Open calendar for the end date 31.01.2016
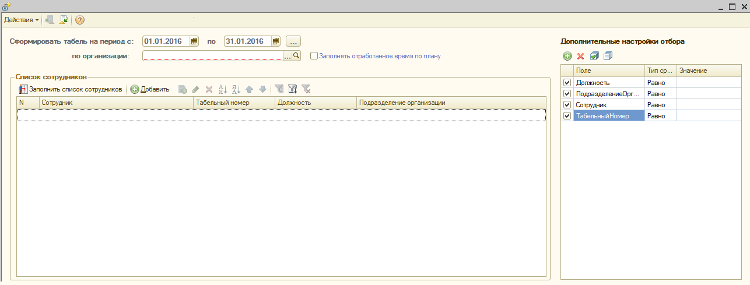750x285 pixels. 276,41
